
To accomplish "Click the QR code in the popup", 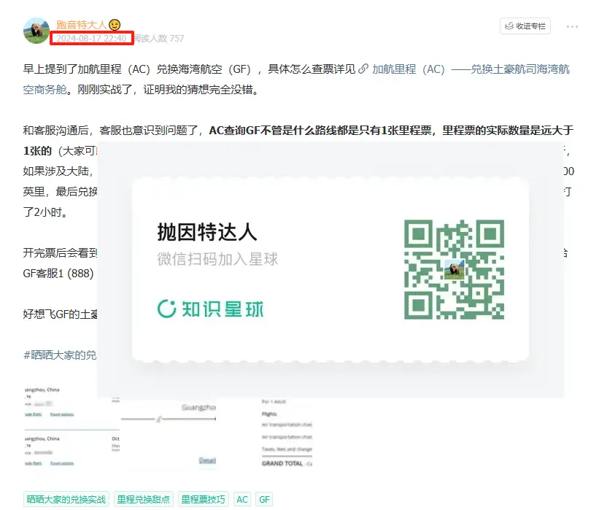I will click(x=455, y=269).
